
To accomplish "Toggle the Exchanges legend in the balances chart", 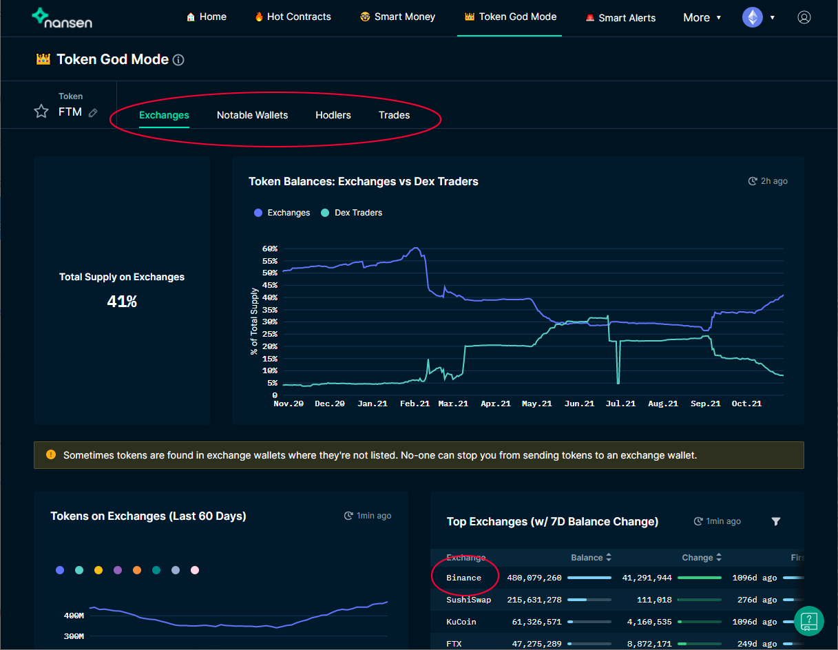I will [282, 213].
